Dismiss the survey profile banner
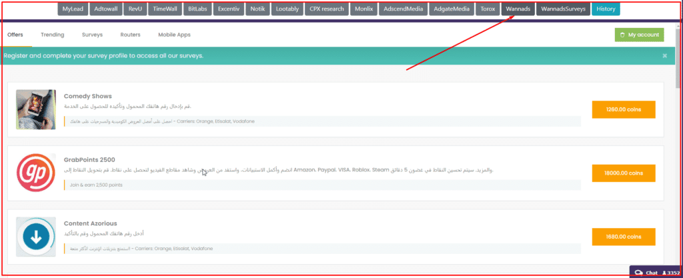 tap(665, 56)
